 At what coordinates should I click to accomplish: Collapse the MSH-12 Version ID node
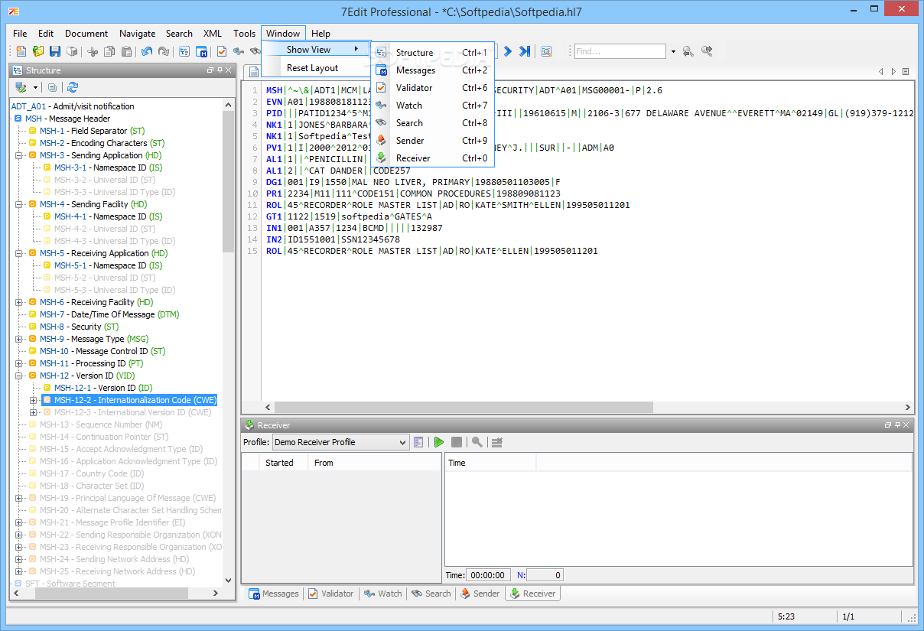(18, 376)
